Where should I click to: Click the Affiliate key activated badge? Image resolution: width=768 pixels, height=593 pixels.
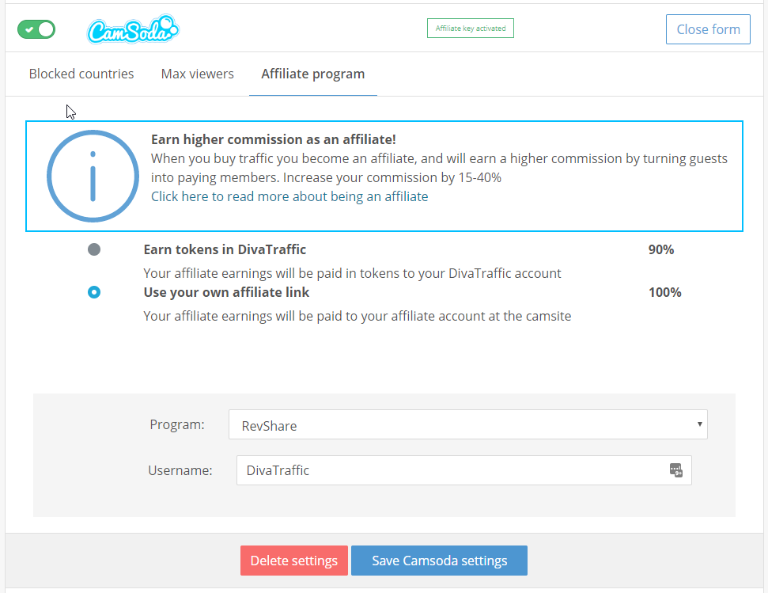point(470,29)
